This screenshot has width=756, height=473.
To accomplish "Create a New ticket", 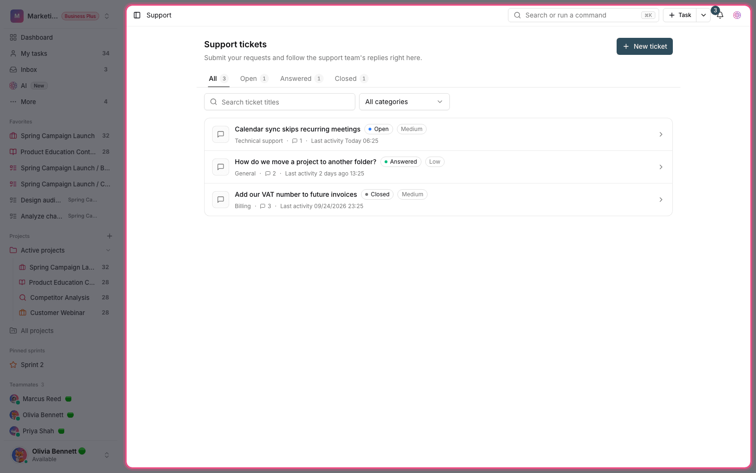I will [x=644, y=46].
